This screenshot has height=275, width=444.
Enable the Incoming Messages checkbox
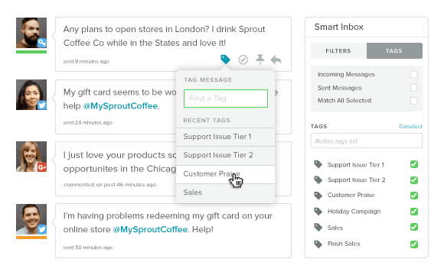[x=413, y=74]
